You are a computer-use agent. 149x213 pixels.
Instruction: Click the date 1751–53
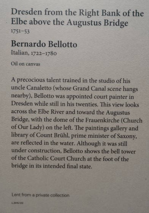[x=20, y=31]
